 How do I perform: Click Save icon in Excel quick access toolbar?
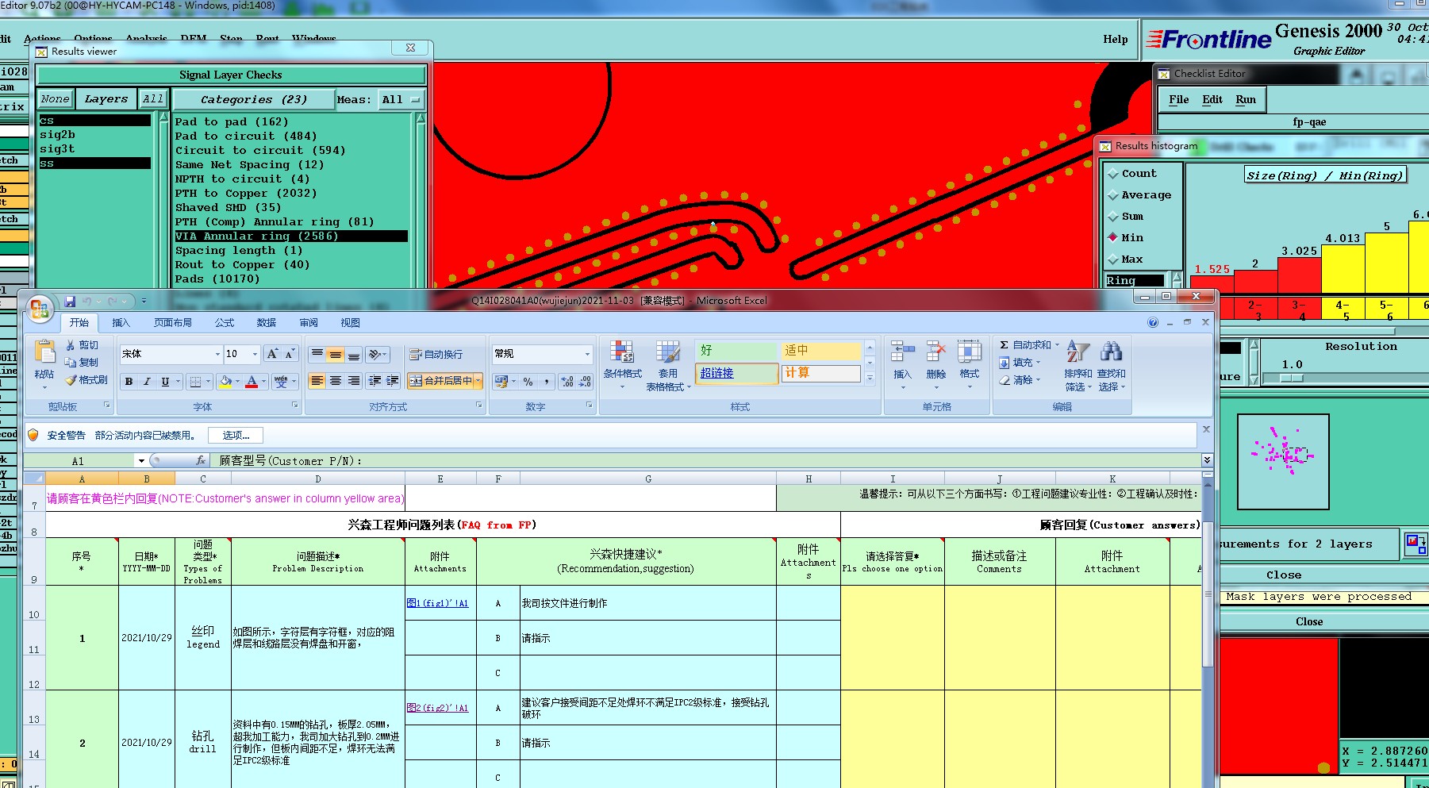(70, 302)
